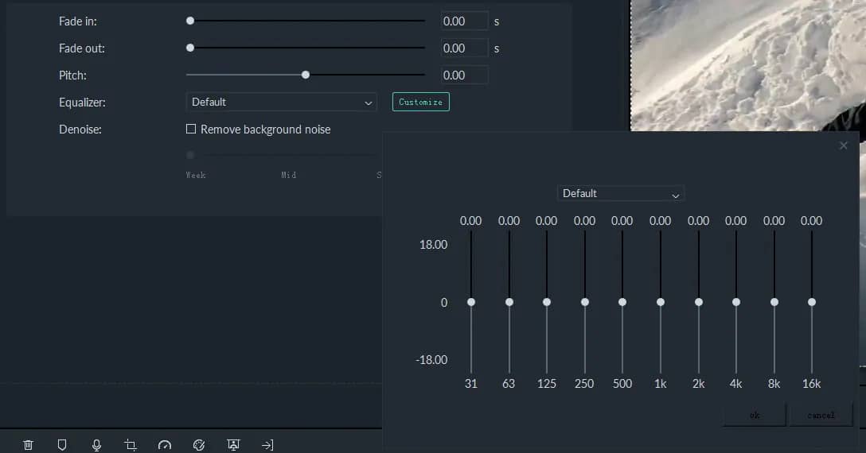Expand the preset dropdown in equalizer dialog
Screen dimensions: 866x453
coord(621,194)
